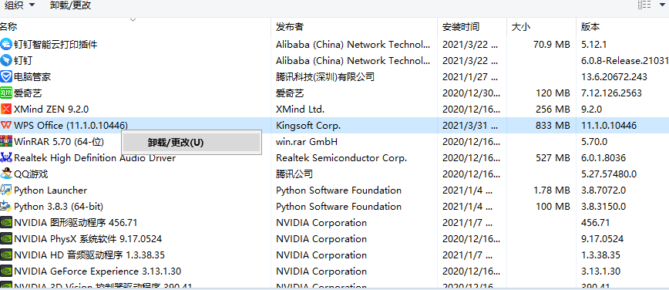Click publisher 腾讯科技(深圳)有限公司
The width and height of the screenshot is (669, 290).
325,76
